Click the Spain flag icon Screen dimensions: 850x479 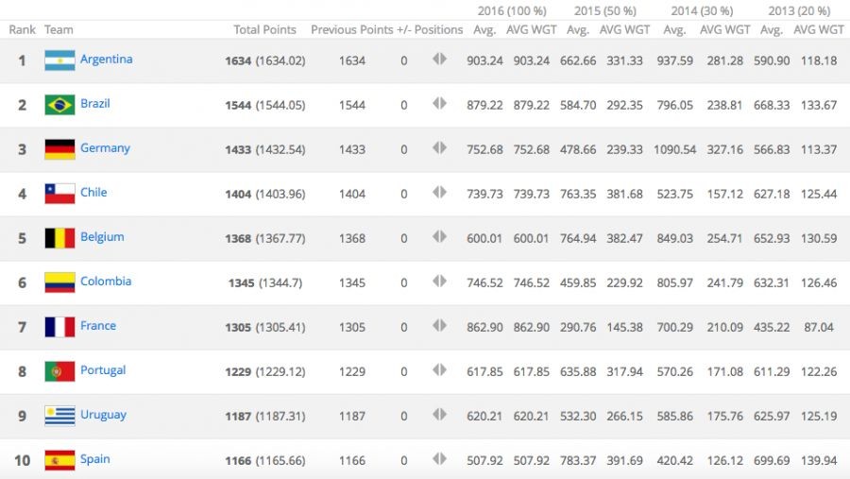pos(59,460)
